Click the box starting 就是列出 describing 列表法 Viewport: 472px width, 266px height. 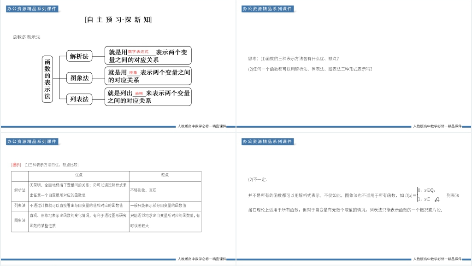click(x=148, y=97)
